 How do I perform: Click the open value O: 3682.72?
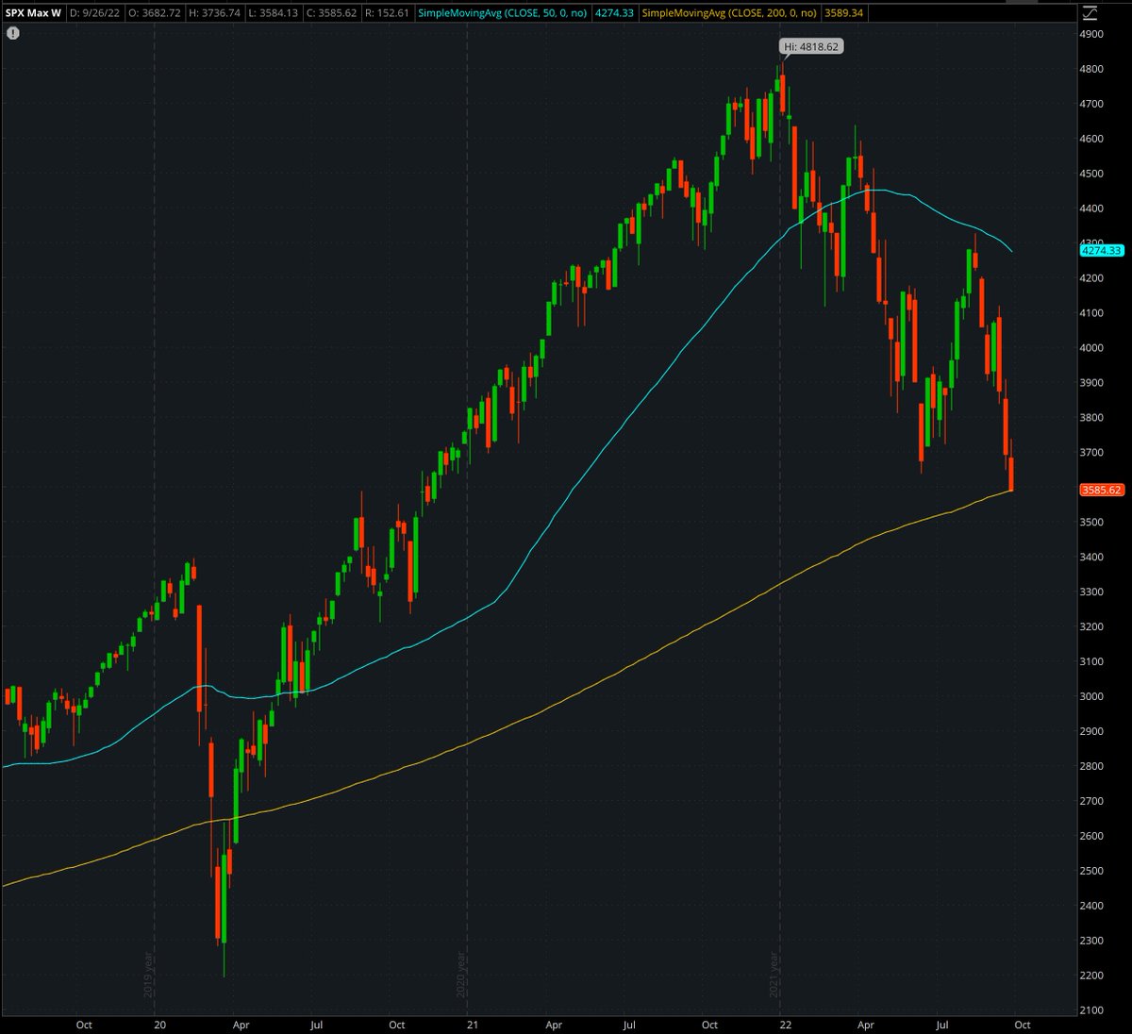pos(155,13)
